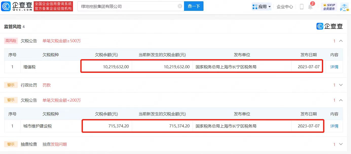Click 单笔欠税金额≥500万 label
This screenshot has width=351, height=154.
tap(62, 41)
